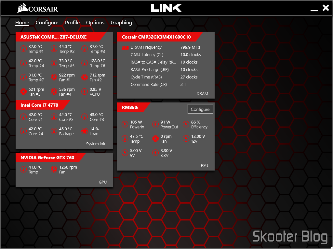Open the Configure tab
This screenshot has height=249, width=333.
[47, 23]
